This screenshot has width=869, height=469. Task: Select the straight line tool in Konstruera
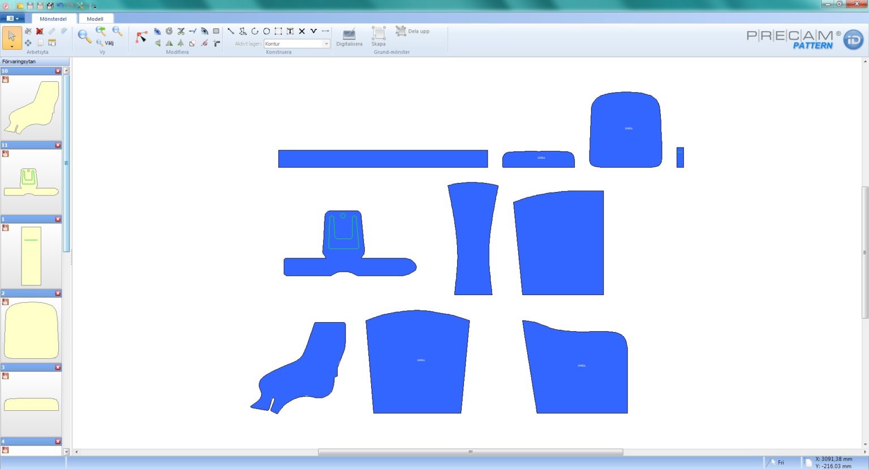(x=231, y=31)
